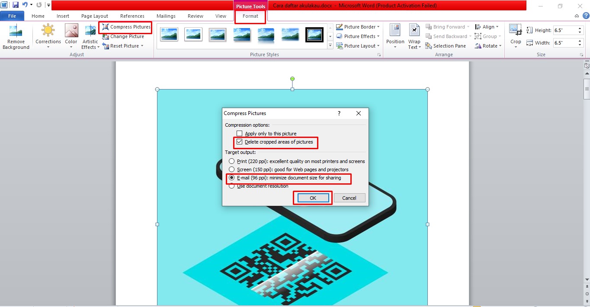Increase Height with the up stepper
The image size is (590, 307).
pos(580,29)
